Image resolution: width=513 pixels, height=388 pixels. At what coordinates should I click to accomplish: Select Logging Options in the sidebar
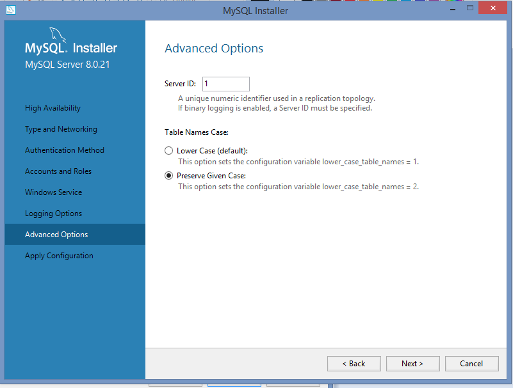click(54, 213)
